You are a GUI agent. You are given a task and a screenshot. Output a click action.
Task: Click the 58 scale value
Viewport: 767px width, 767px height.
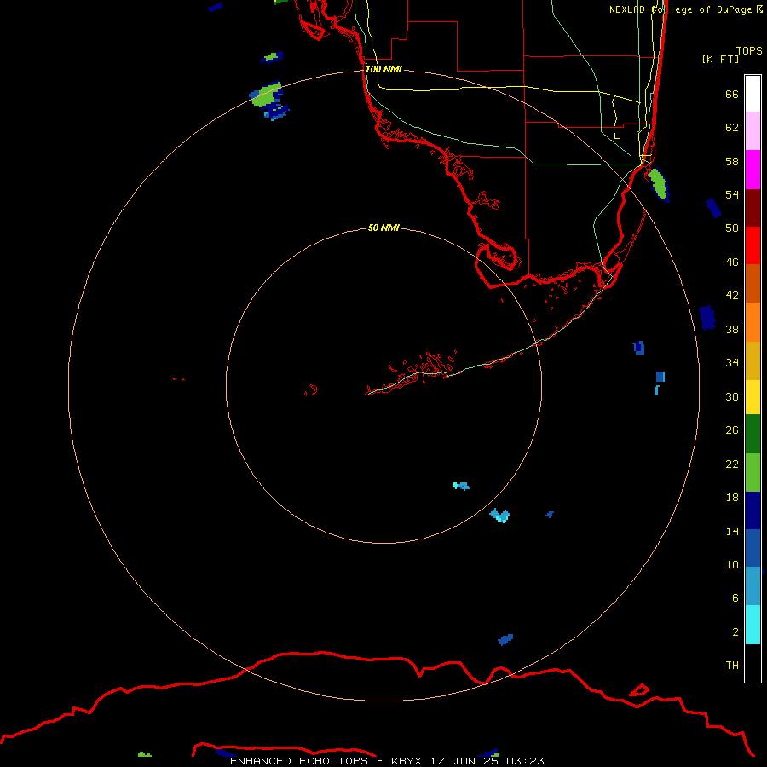click(x=732, y=161)
